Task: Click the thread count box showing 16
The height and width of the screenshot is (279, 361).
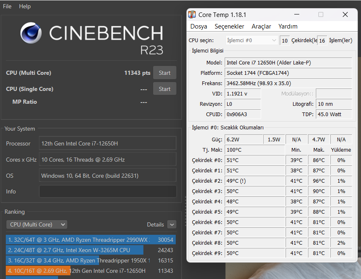Action: (x=322, y=41)
